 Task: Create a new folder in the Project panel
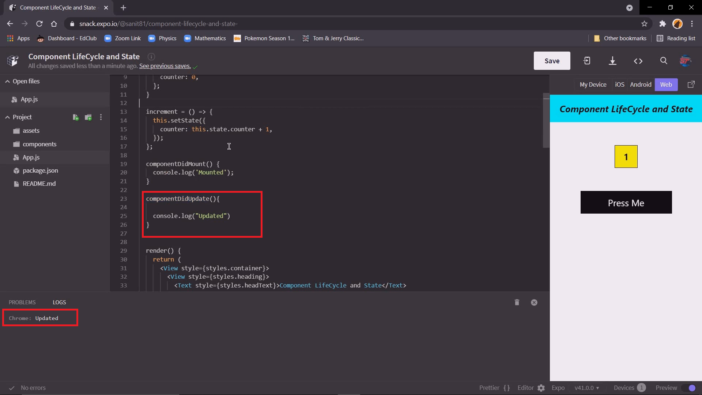[88, 117]
